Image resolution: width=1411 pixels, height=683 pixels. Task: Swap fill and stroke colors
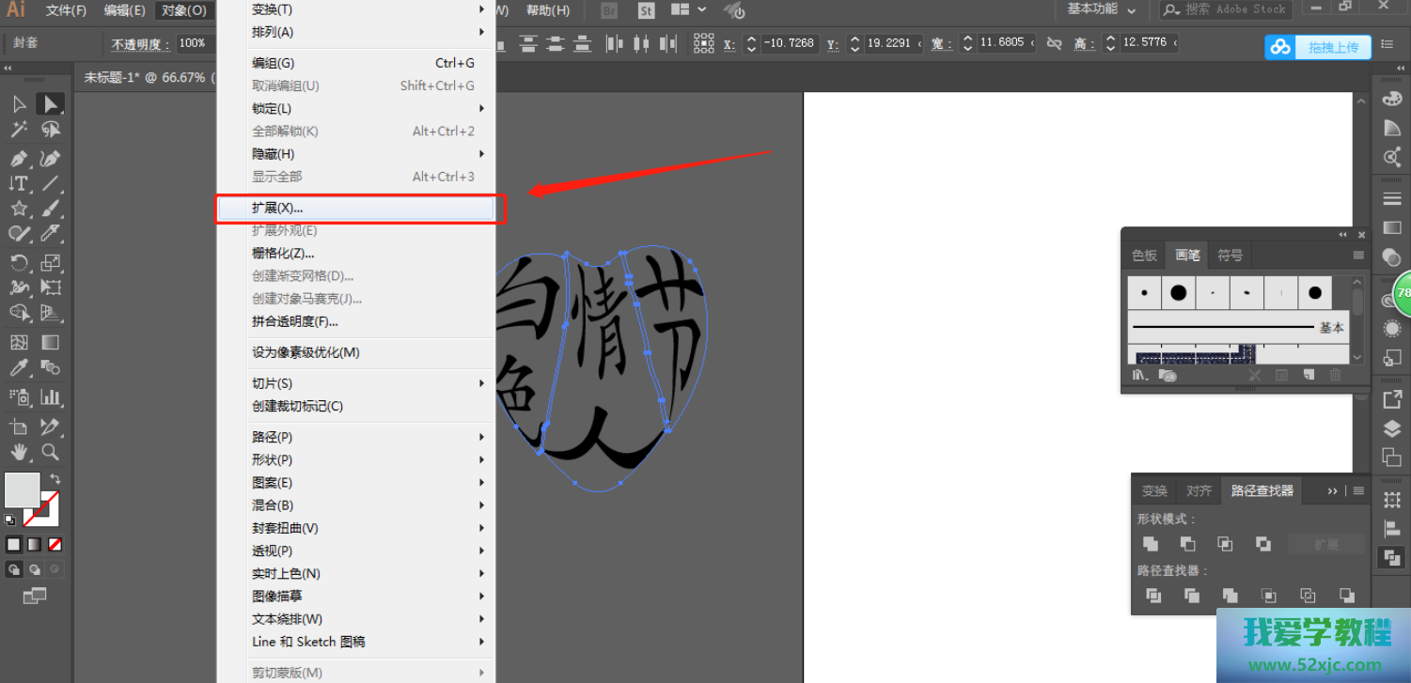tap(55, 478)
